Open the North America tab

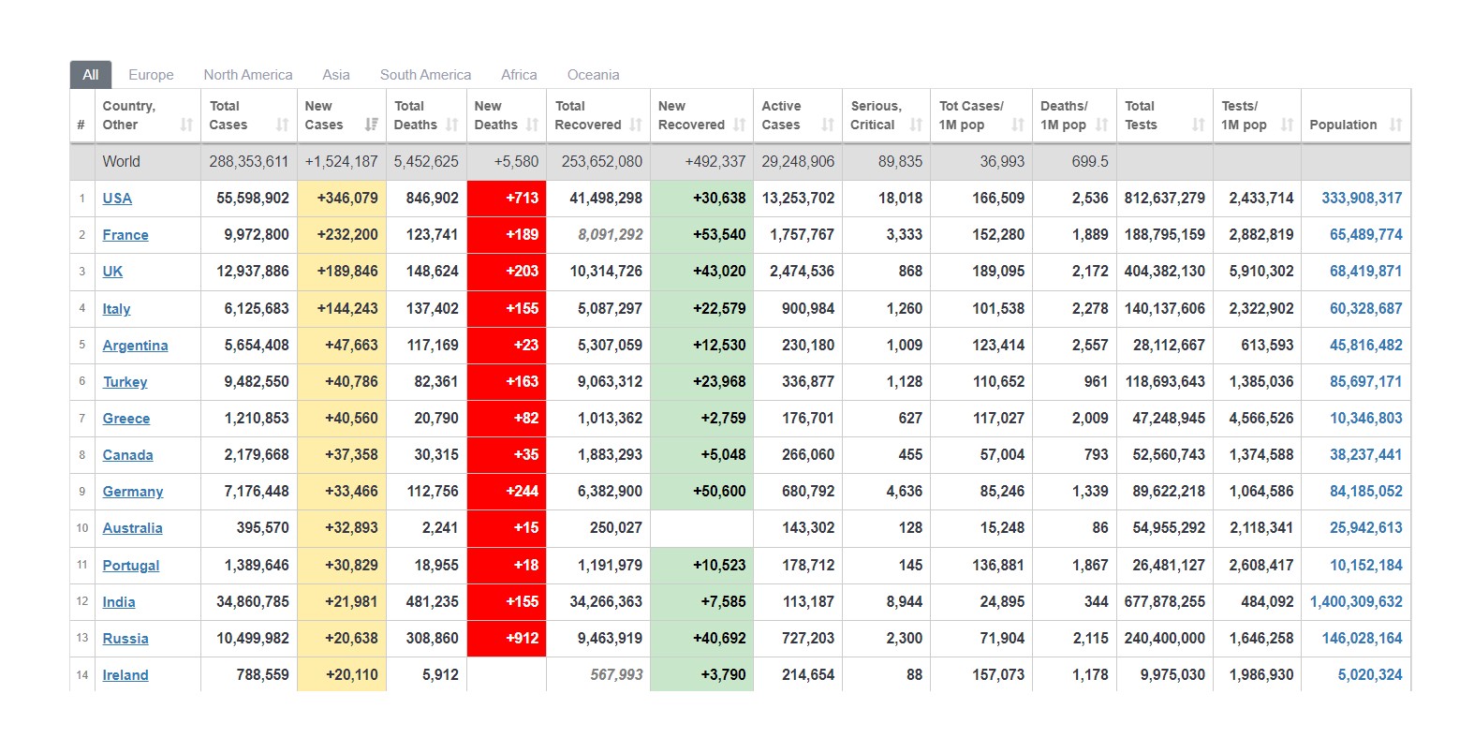click(x=248, y=75)
